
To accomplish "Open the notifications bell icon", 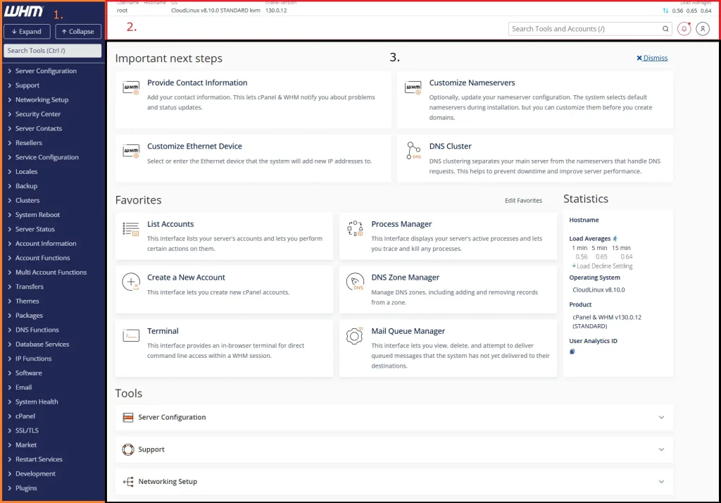I will [x=684, y=29].
